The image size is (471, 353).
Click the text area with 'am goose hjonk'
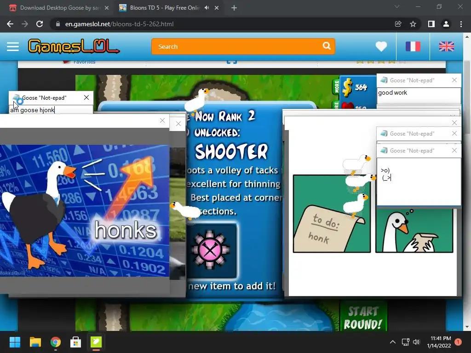click(51, 110)
